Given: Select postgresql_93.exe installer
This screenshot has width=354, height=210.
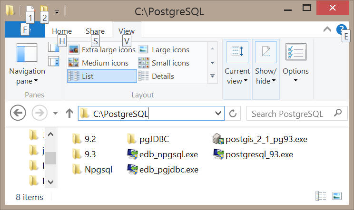Looking at the screenshot, I should tap(253, 154).
